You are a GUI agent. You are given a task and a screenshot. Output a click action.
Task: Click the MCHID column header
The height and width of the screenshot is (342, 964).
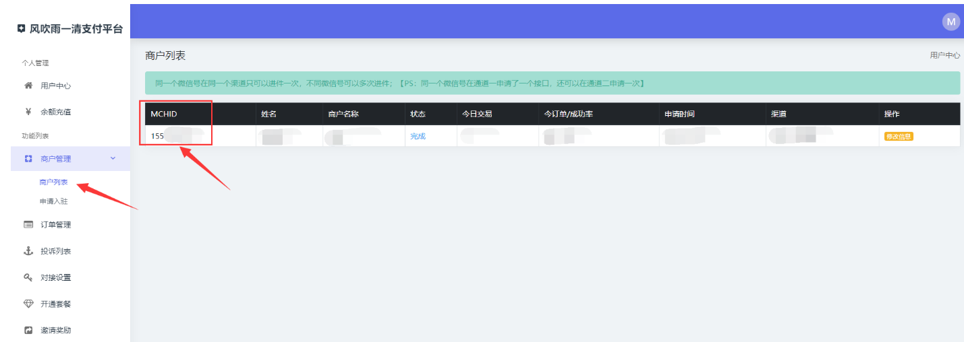click(x=164, y=114)
